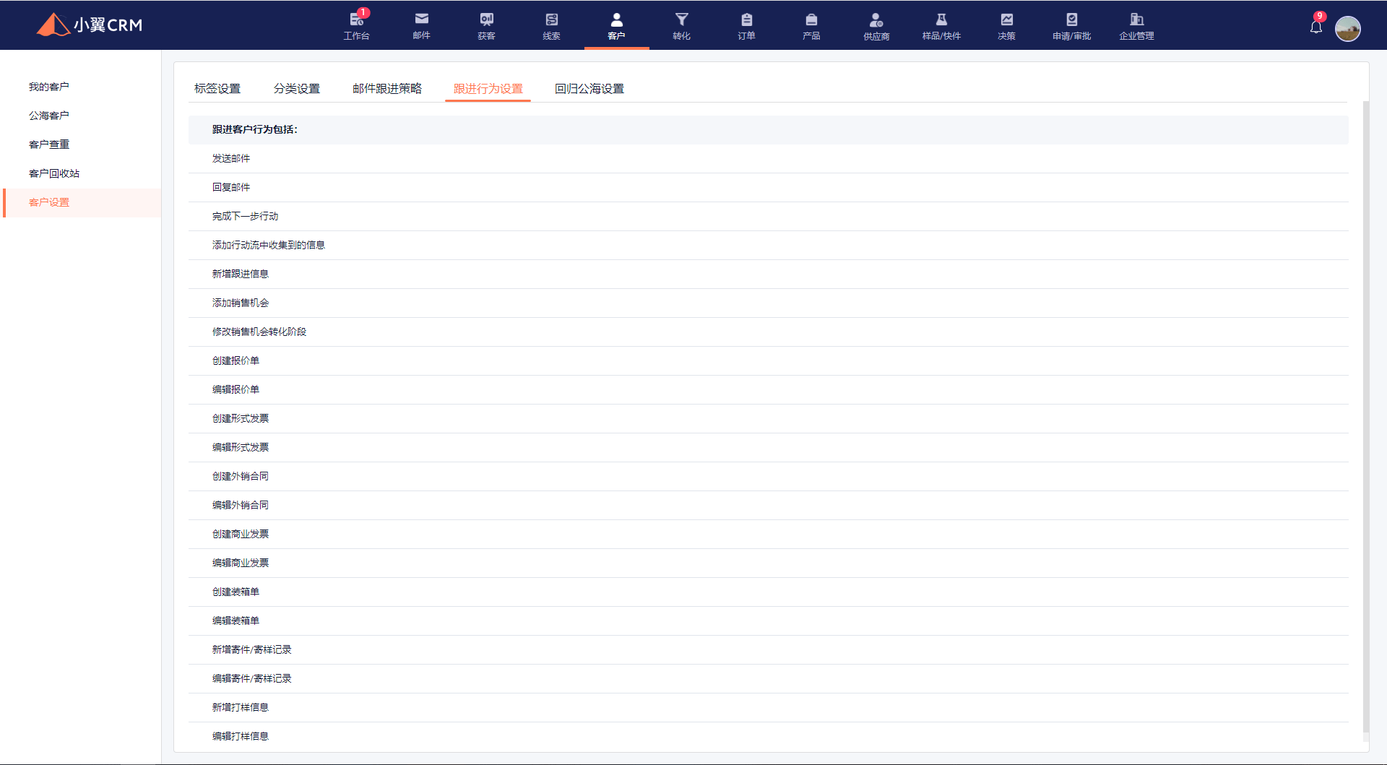This screenshot has width=1387, height=765.
Task: Click the notification bell icon
Action: tap(1316, 27)
